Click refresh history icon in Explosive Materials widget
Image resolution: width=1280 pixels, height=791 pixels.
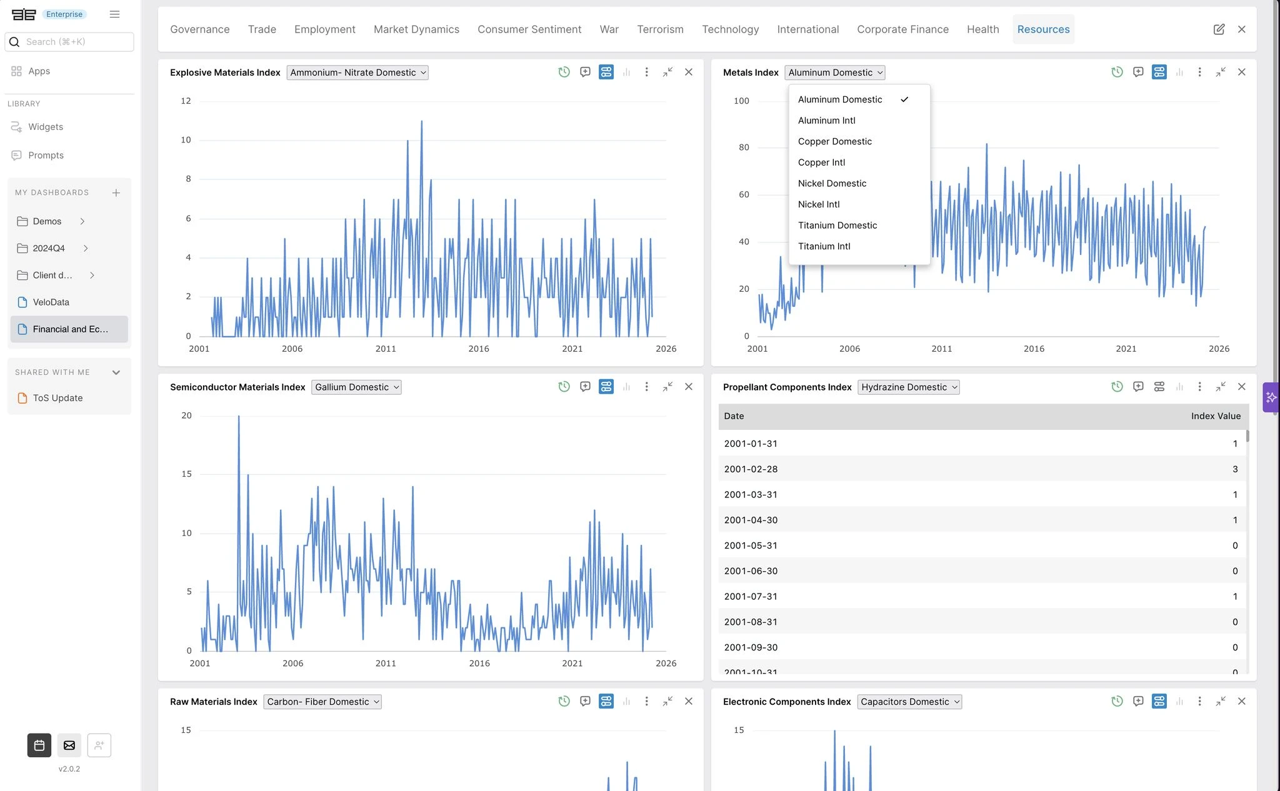[x=564, y=72]
